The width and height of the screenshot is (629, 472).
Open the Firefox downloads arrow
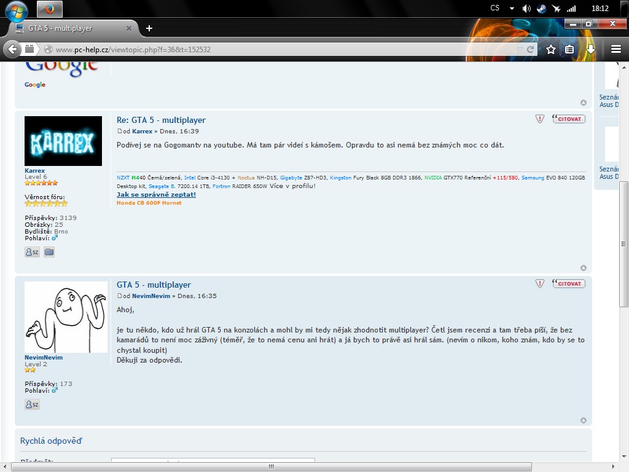tap(590, 49)
